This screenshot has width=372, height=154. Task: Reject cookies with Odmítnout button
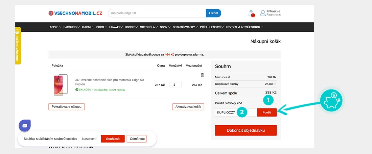137,139
